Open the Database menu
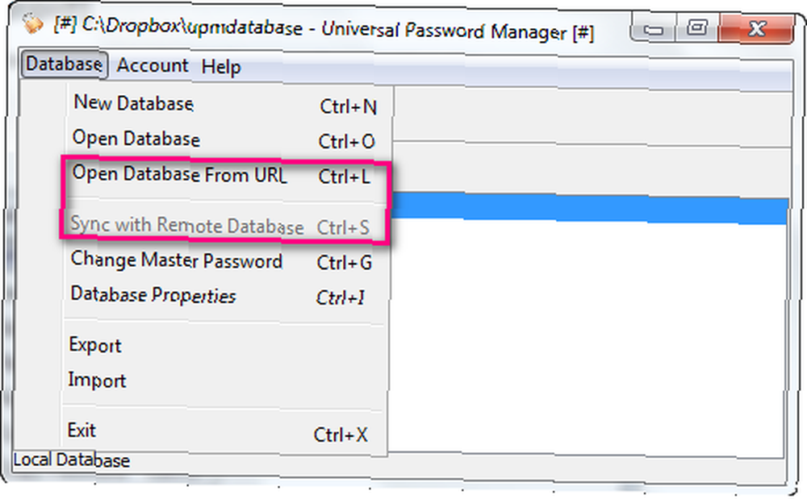 [64, 64]
